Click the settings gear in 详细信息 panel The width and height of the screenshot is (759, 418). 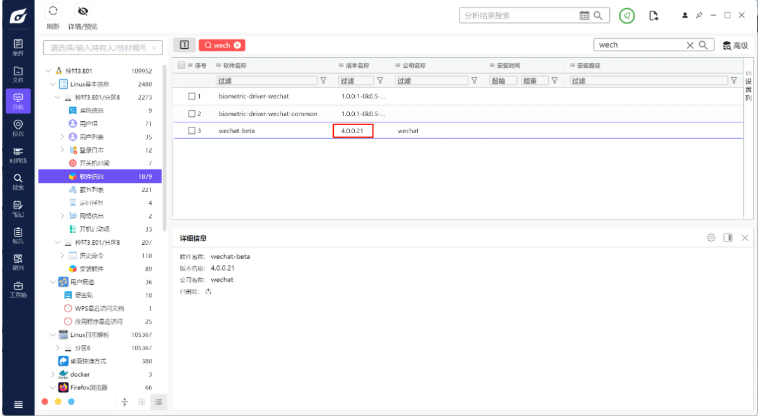tap(711, 238)
